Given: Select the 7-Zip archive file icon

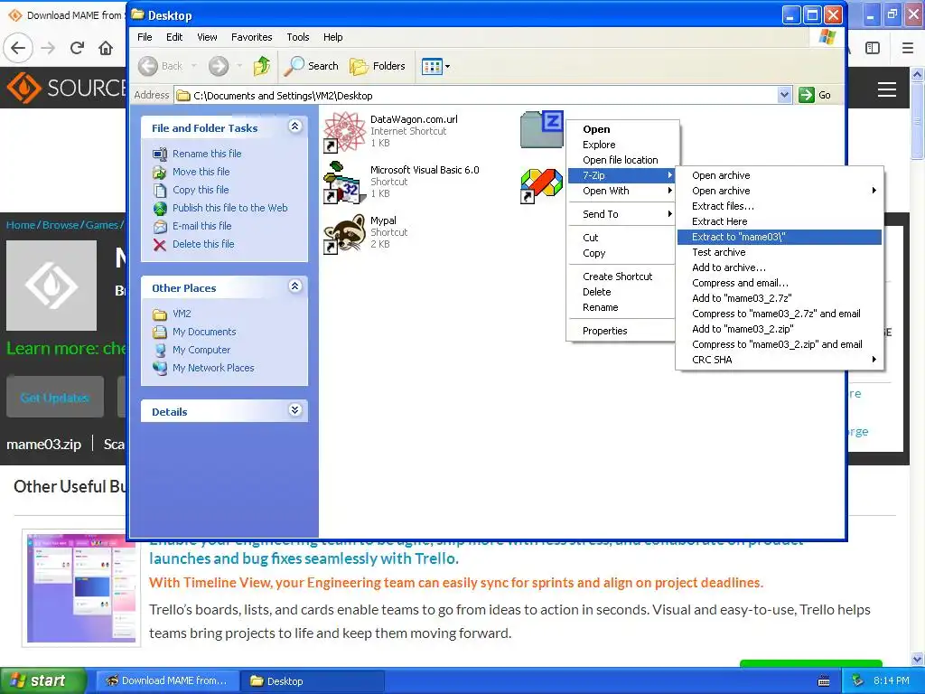Looking at the screenshot, I should click(x=542, y=129).
